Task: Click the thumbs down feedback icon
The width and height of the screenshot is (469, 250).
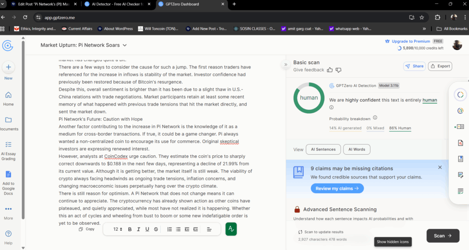Action: 338,70
